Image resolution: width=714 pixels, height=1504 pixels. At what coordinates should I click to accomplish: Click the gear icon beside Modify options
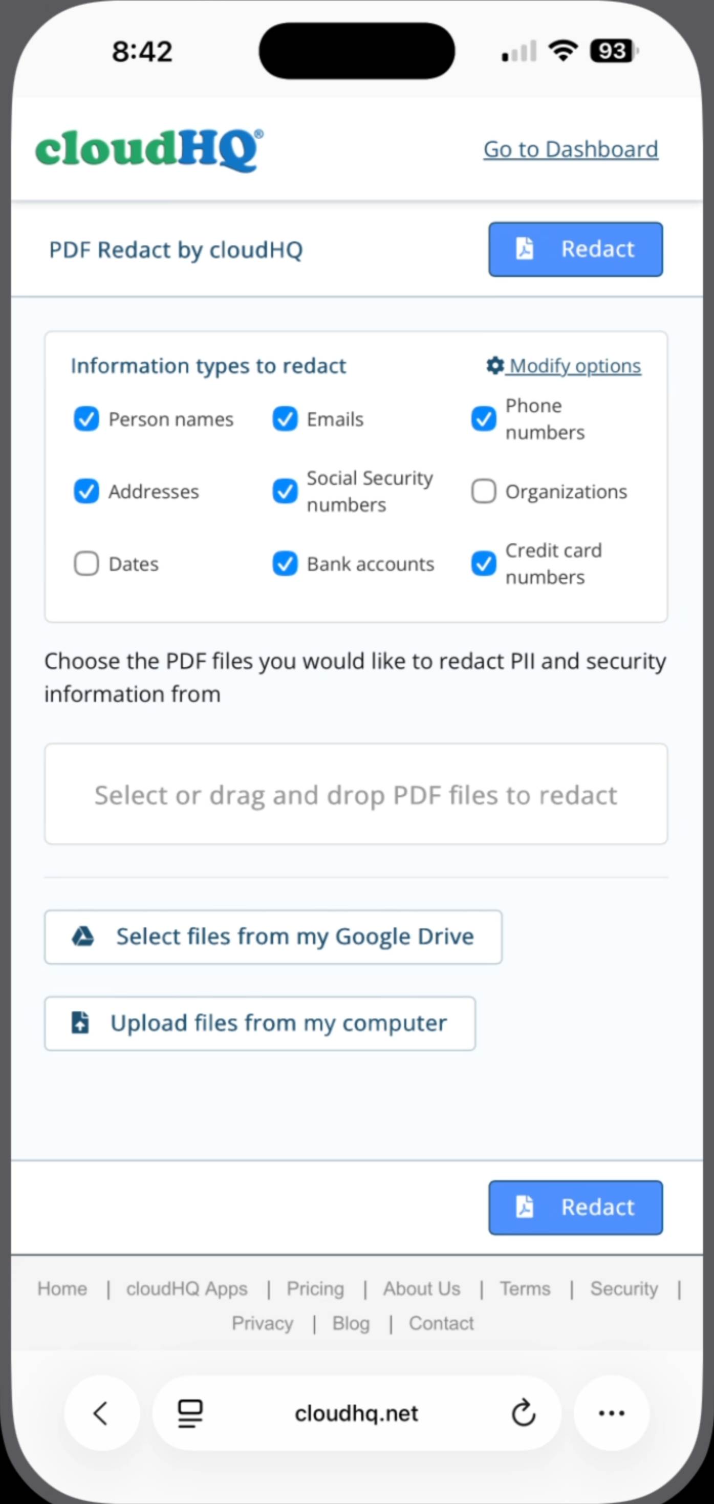(x=494, y=366)
